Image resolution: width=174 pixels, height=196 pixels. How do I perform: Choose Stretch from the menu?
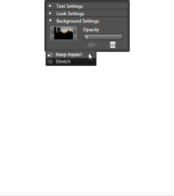[x=63, y=62]
